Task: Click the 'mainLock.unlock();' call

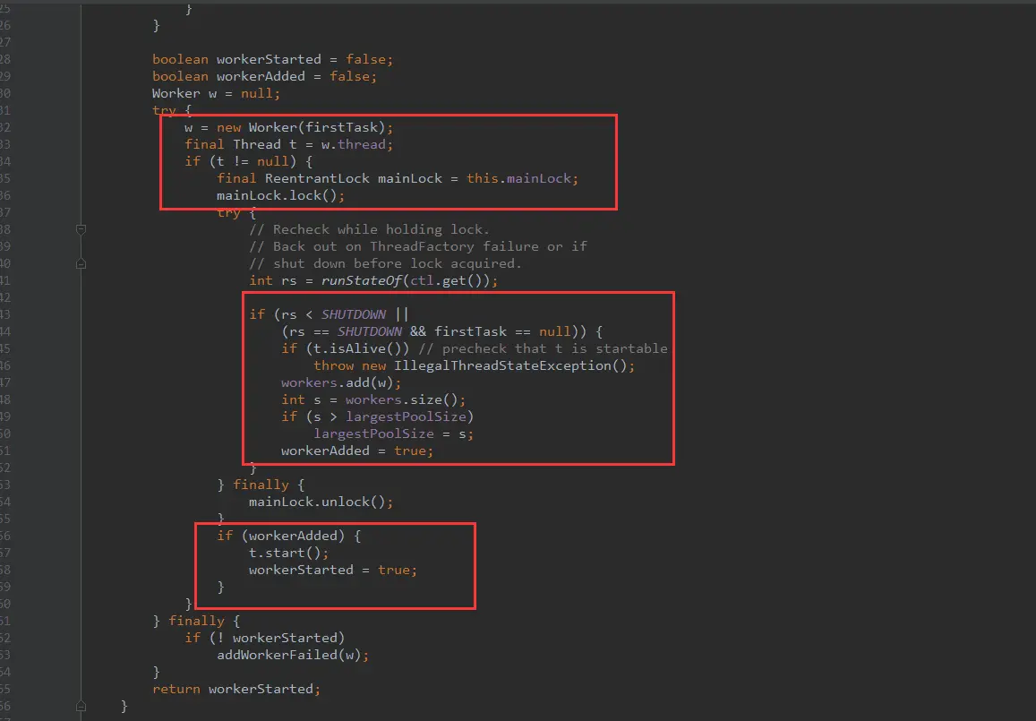Action: (x=321, y=502)
